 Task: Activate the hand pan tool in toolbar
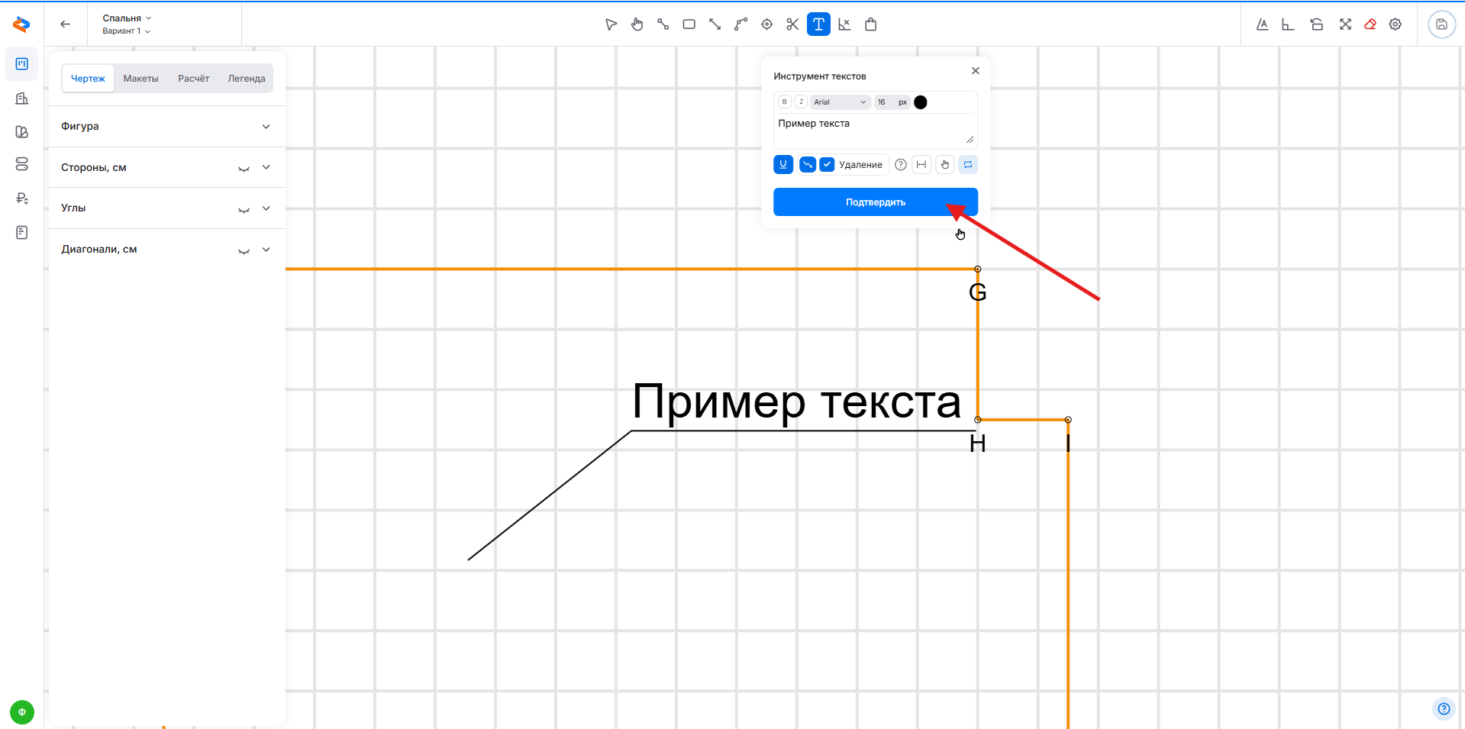(x=637, y=24)
